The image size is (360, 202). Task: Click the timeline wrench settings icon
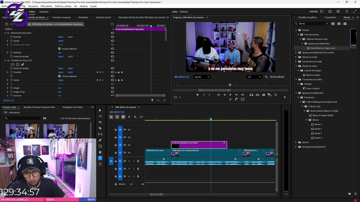pyautogui.click(x=135, y=117)
